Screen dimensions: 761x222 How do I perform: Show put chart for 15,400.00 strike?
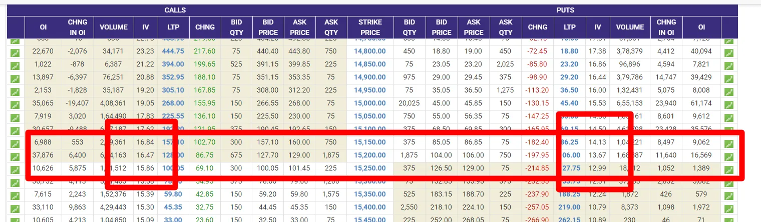pyautogui.click(x=729, y=208)
